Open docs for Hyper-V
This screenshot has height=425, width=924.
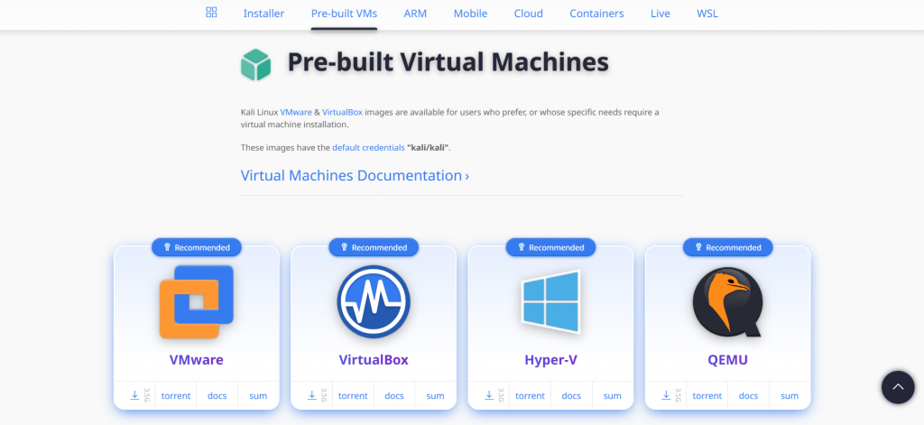[571, 395]
